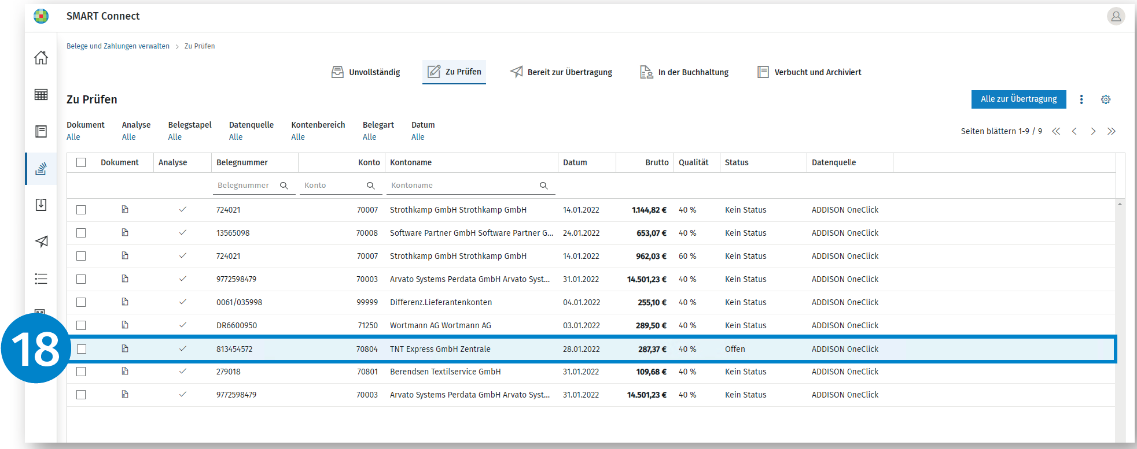Jump to last page of results
Screen dimensions: 1137x449
(x=1112, y=131)
